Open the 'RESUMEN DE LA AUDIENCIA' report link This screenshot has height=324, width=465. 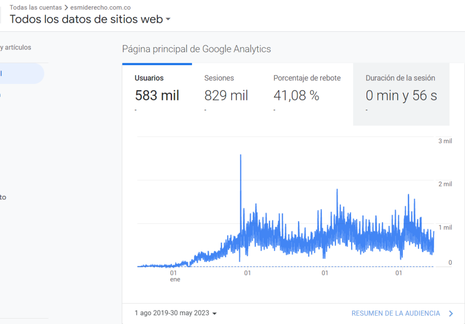click(396, 313)
